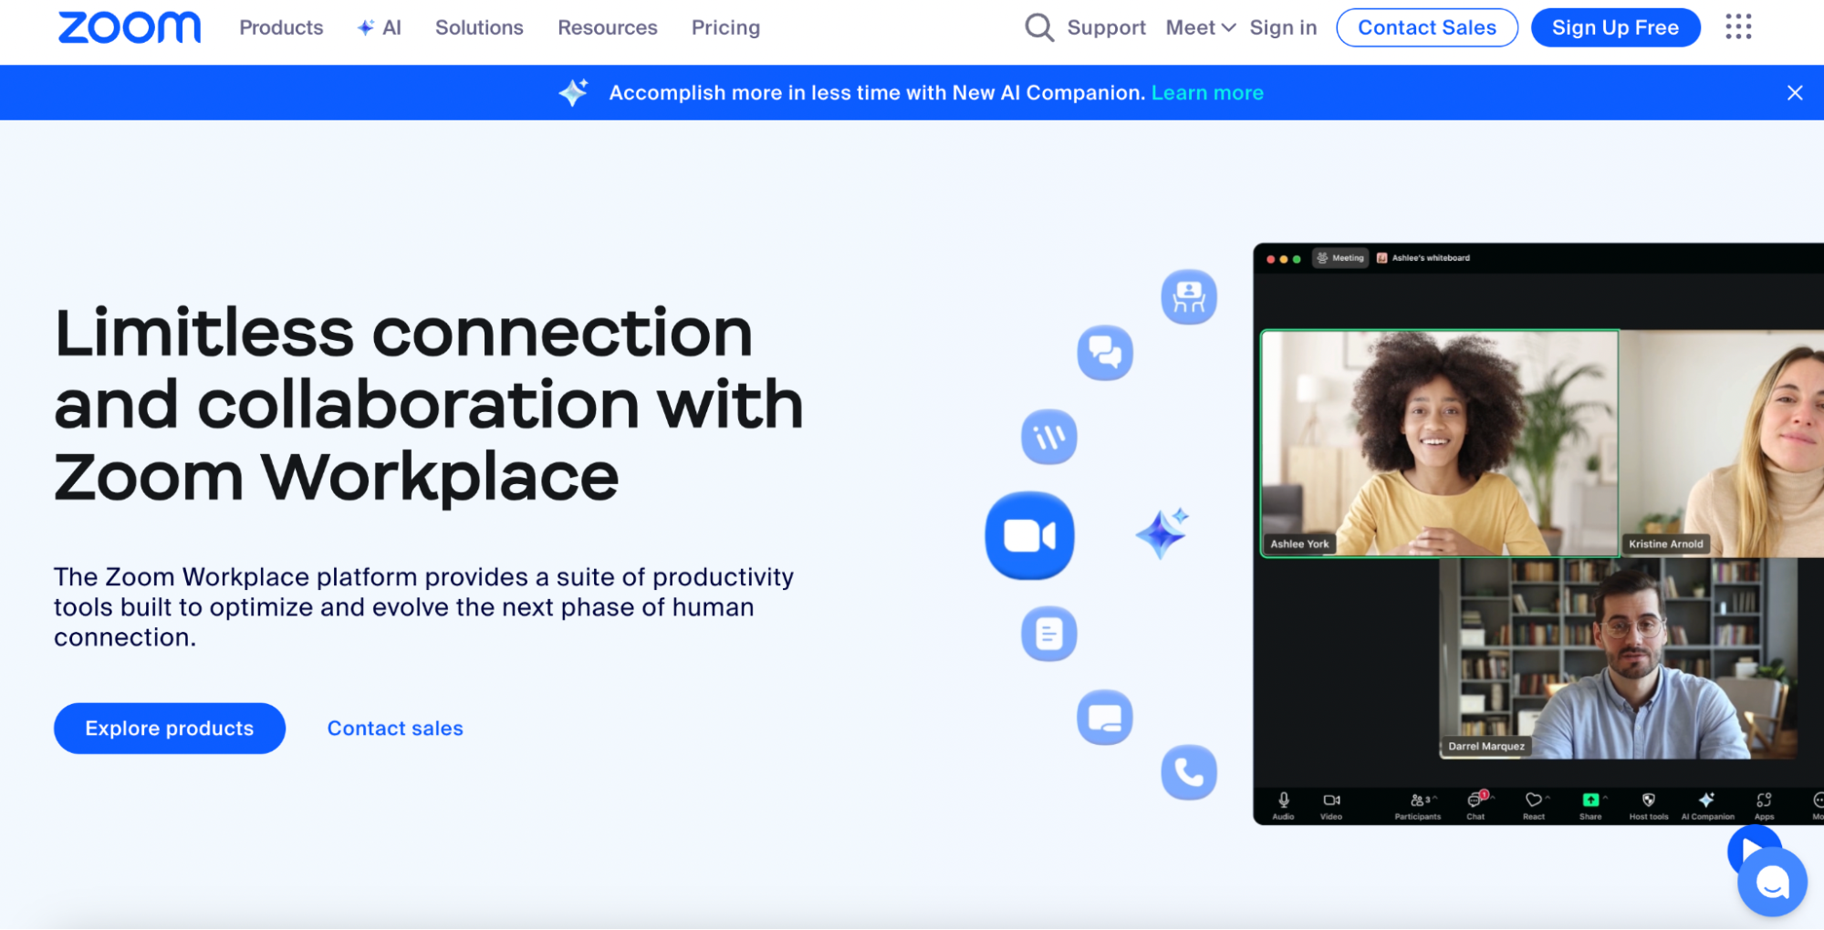Expand the Meet dropdown in header
The image size is (1824, 930).
pyautogui.click(x=1201, y=27)
